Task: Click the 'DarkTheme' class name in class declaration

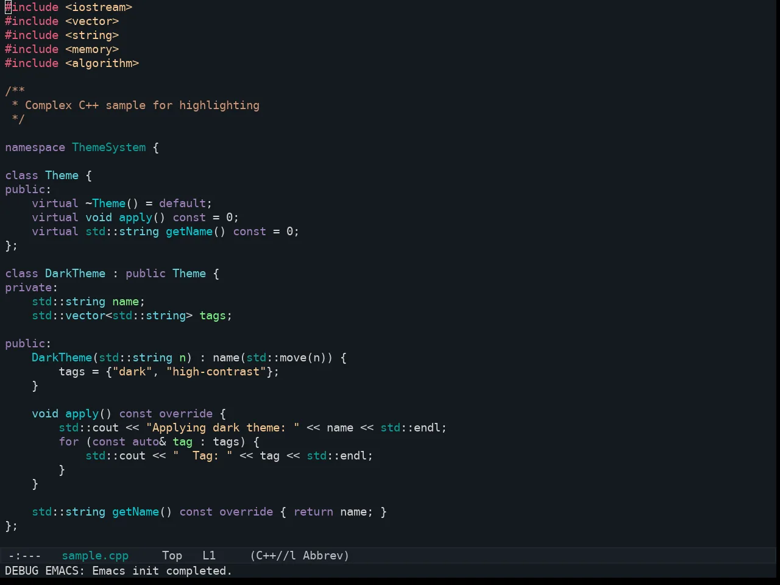Action: coord(75,274)
